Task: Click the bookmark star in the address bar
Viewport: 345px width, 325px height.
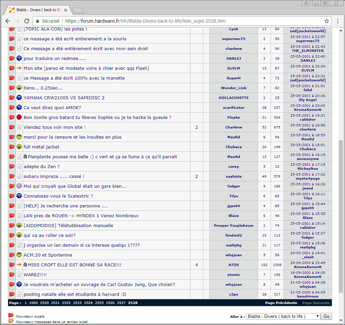Action: tap(326, 21)
